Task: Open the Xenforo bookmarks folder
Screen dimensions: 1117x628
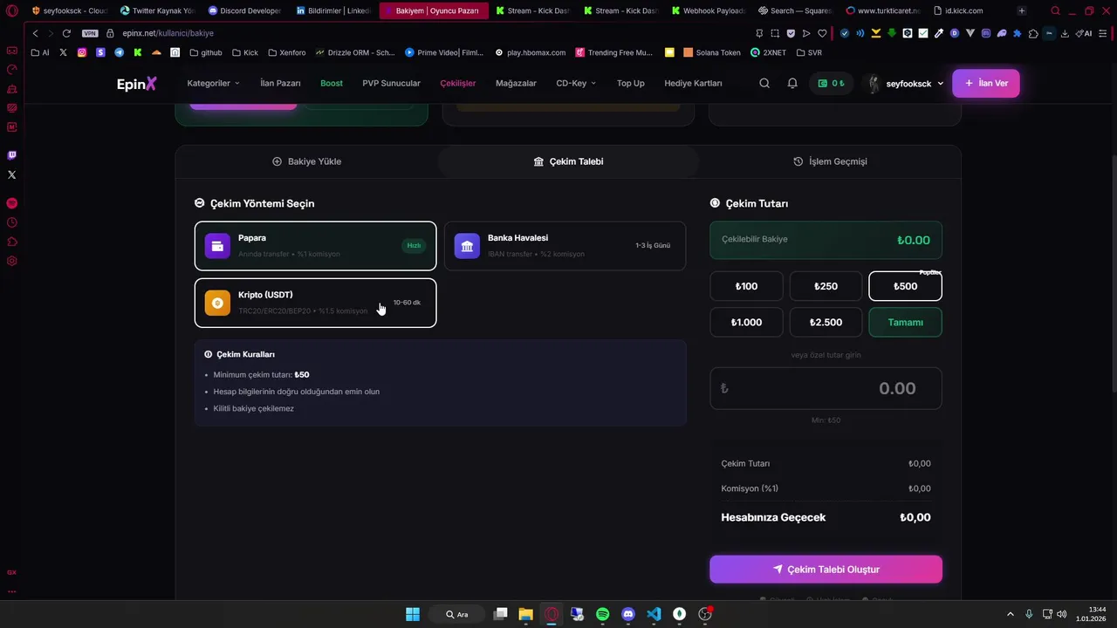Action: 286,52
